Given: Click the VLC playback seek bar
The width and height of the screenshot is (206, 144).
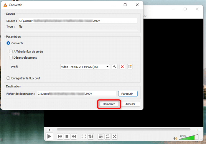Looking at the screenshot, I should (x=123, y=129).
